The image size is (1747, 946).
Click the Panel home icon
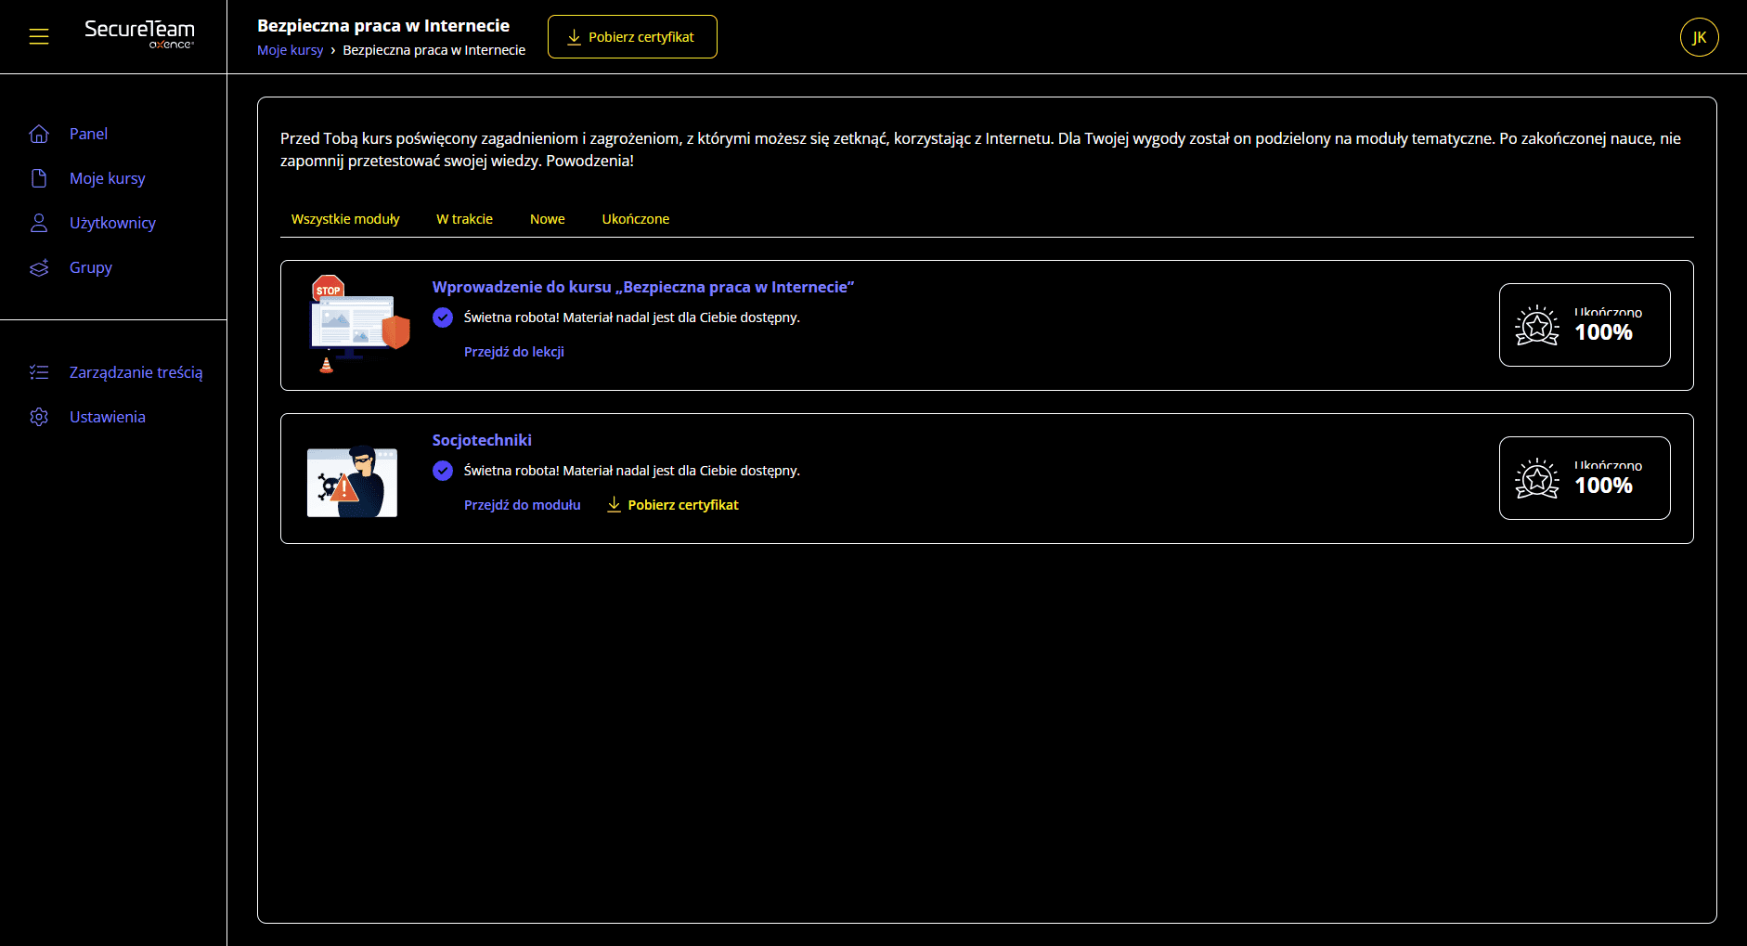(x=39, y=134)
